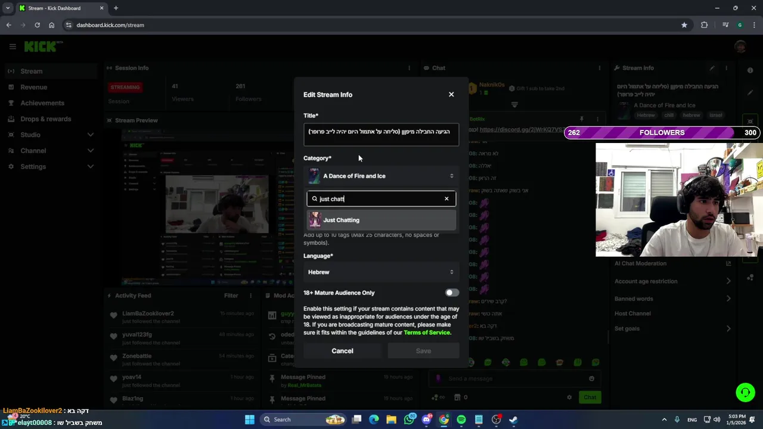
Task: Click the Save button in dialog
Action: tap(423, 351)
